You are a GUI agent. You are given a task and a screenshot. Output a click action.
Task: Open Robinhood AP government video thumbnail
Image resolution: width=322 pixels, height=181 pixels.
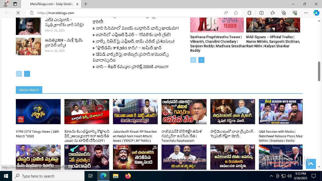point(87,157)
